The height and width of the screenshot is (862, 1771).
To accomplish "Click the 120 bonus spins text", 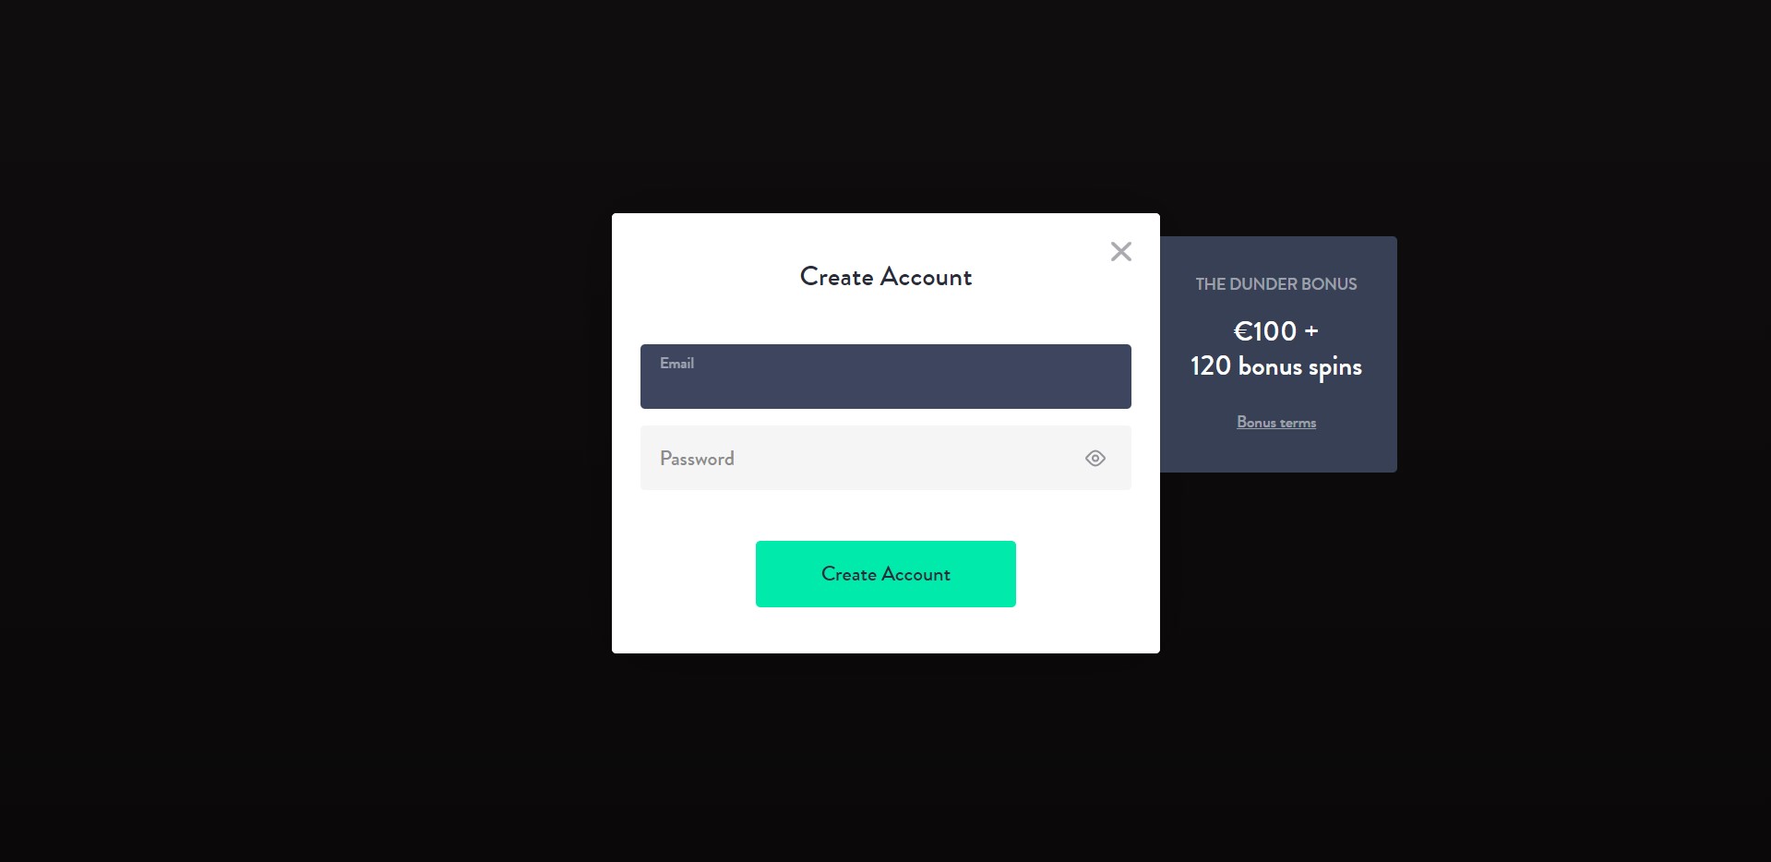I will (1276, 367).
